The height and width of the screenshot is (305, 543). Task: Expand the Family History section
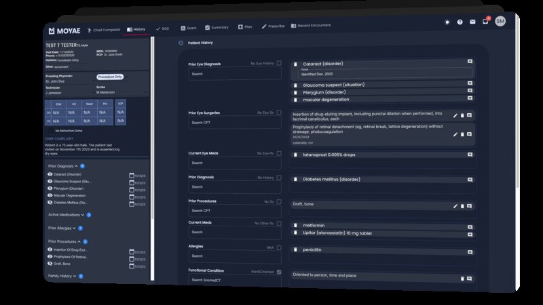[75, 276]
